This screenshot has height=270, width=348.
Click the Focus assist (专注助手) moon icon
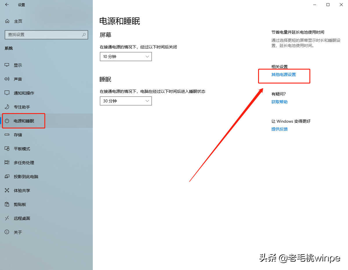(7, 107)
